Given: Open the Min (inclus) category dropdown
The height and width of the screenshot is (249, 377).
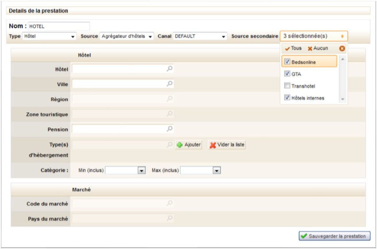Looking at the screenshot, I should 126,170.
